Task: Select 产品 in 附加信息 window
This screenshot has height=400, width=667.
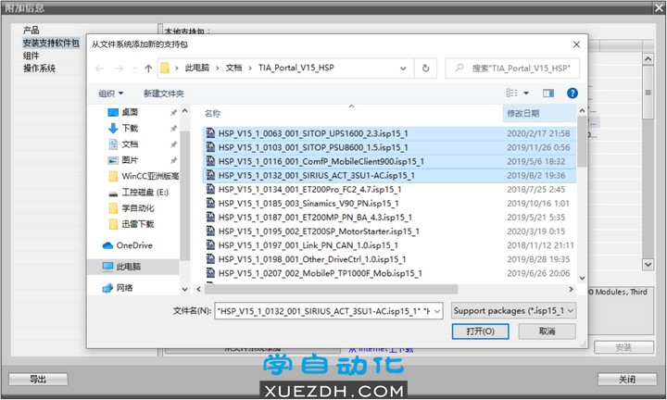Action: (31, 31)
